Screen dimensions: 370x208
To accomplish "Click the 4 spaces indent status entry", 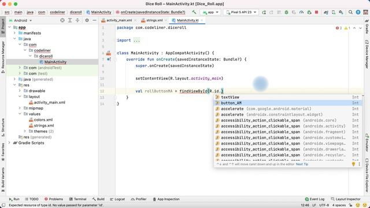I will coord(339,205).
